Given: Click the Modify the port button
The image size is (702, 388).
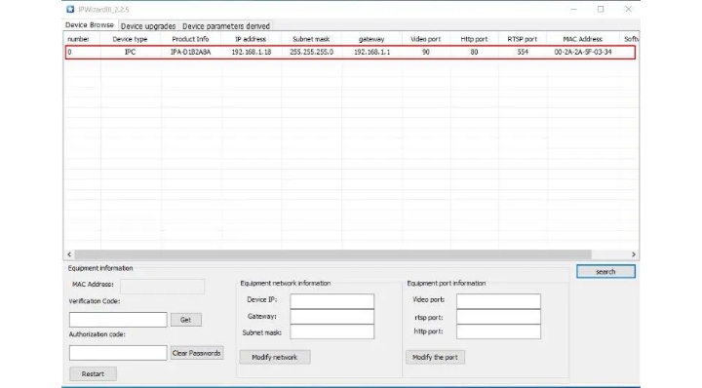Looking at the screenshot, I should click(435, 357).
